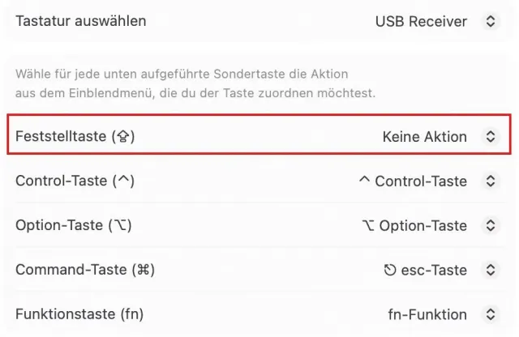Click the chevron icon beside USB Receiver
Screen dimensions: 519x337
pos(490,21)
